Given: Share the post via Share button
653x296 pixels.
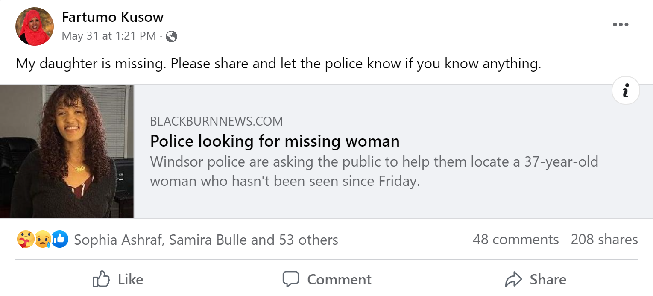Looking at the screenshot, I should point(536,280).
